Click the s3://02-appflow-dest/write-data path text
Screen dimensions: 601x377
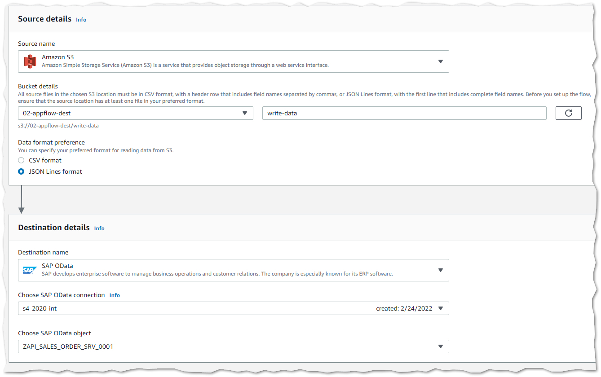(58, 126)
